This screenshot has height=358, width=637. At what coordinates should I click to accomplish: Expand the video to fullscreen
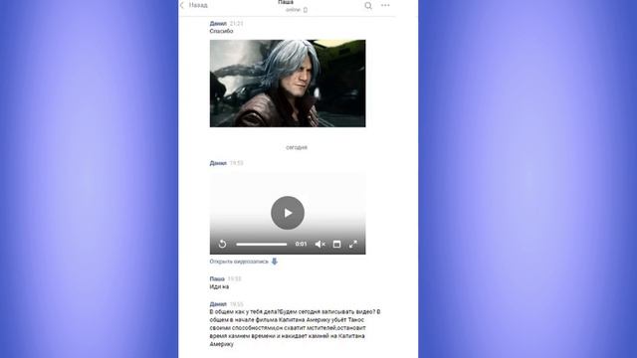click(x=353, y=244)
